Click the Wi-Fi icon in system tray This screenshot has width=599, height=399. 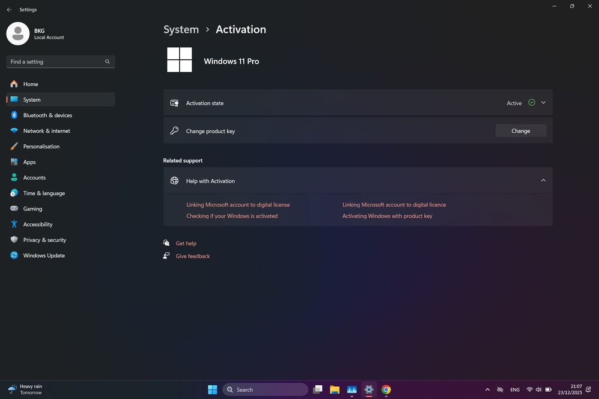coord(530,389)
